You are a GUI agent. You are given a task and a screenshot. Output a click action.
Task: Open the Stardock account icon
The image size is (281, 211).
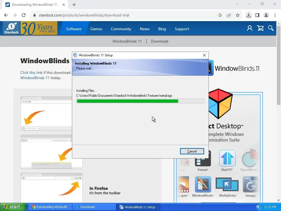tap(250, 28)
